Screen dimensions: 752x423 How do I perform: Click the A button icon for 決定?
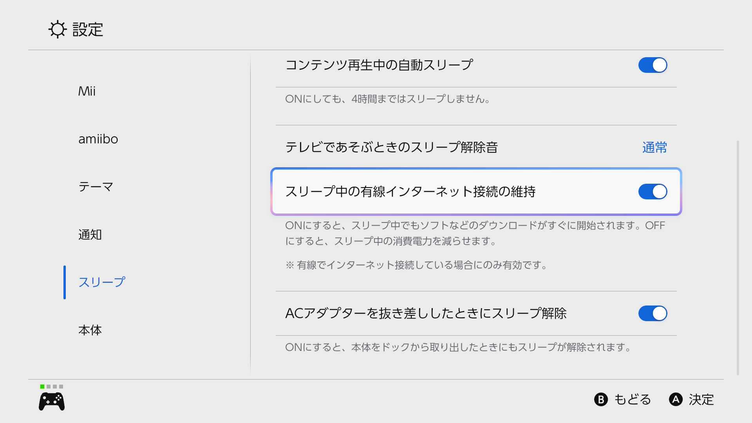click(676, 399)
